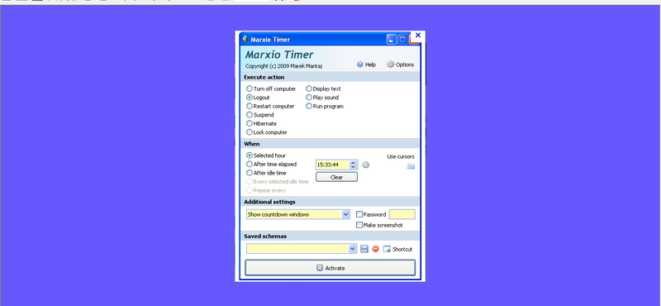Select After time elapsed option
The height and width of the screenshot is (306, 661).
[x=250, y=165]
